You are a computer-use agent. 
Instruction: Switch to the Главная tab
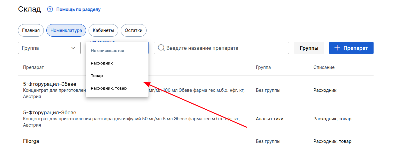pyautogui.click(x=31, y=30)
